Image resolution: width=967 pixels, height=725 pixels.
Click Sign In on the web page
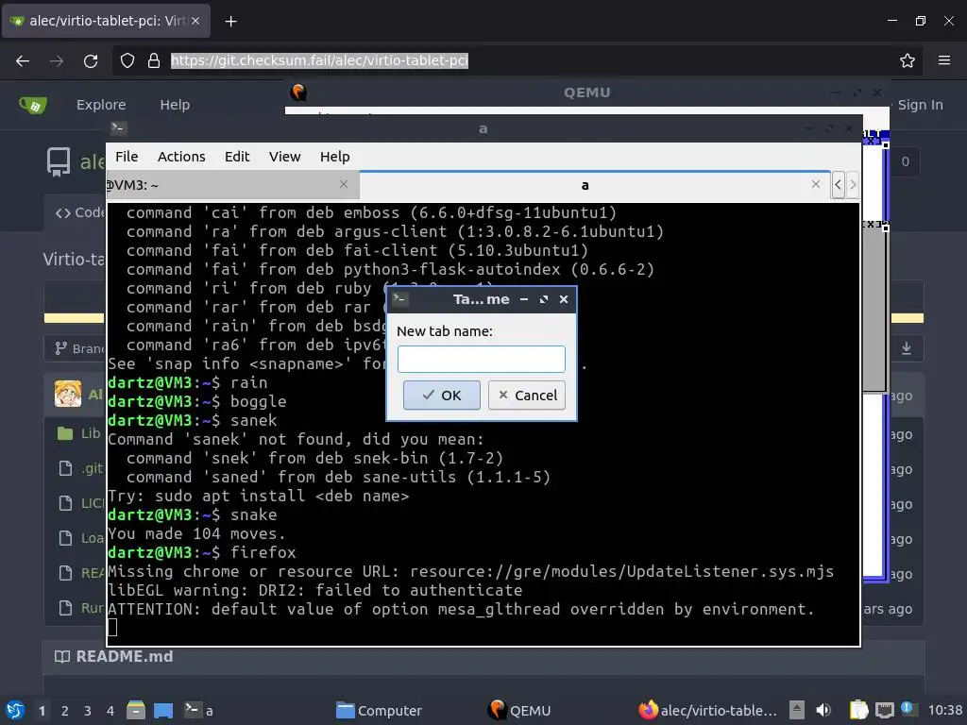tap(920, 105)
